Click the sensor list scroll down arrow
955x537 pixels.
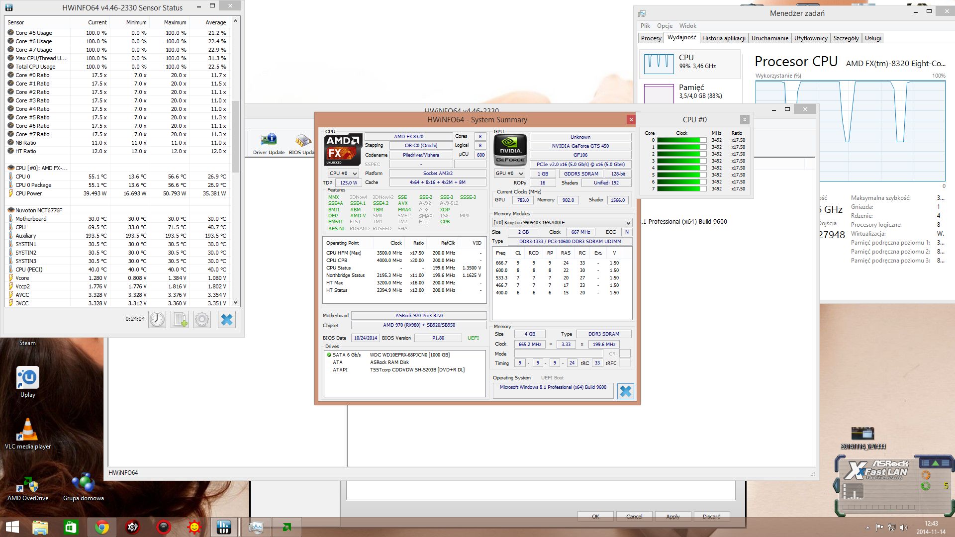pyautogui.click(x=236, y=302)
